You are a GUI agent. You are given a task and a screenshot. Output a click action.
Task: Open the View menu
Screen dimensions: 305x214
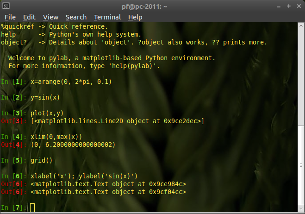click(50, 17)
